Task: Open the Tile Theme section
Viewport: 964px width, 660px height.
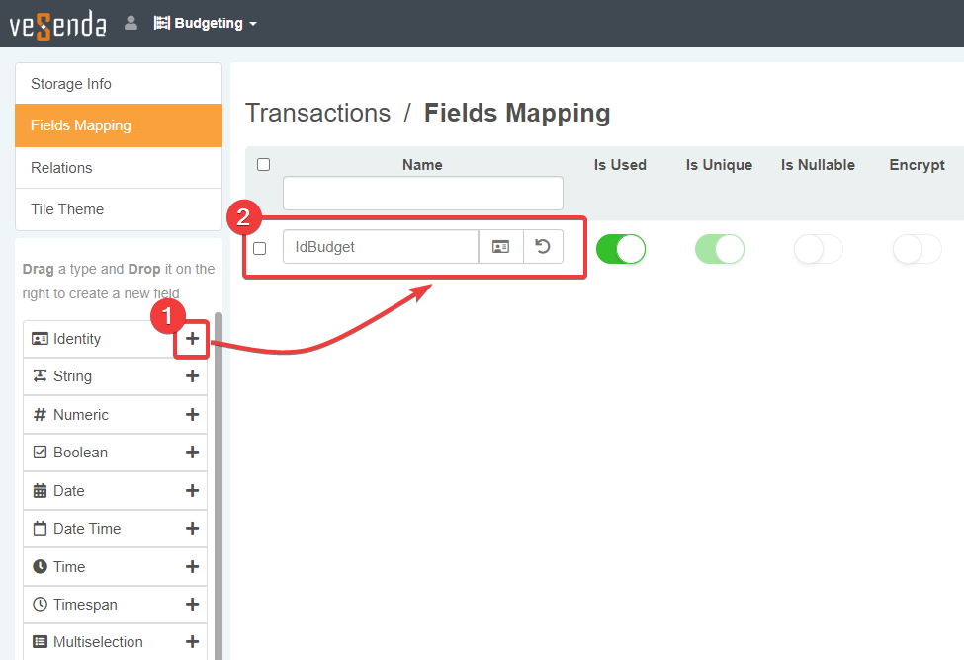Action: coord(119,209)
